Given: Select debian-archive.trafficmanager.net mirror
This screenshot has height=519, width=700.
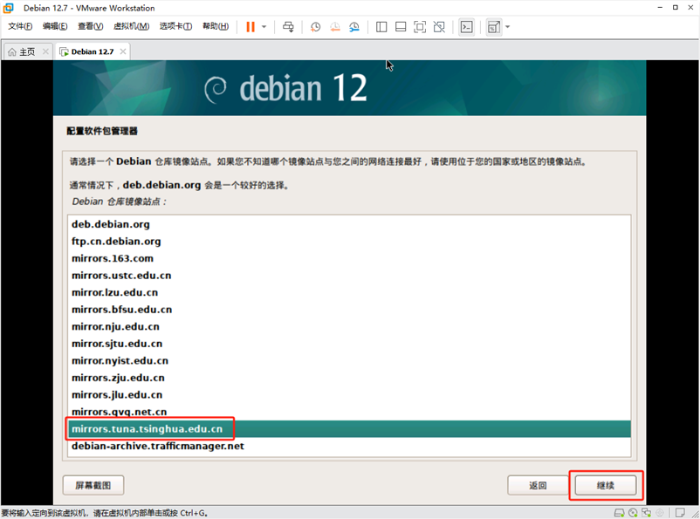Looking at the screenshot, I should pyautogui.click(x=349, y=446).
